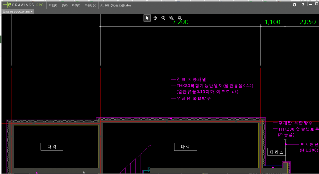Click the left 다락 room label
Viewport: 319px width, 174px height.
52,147
